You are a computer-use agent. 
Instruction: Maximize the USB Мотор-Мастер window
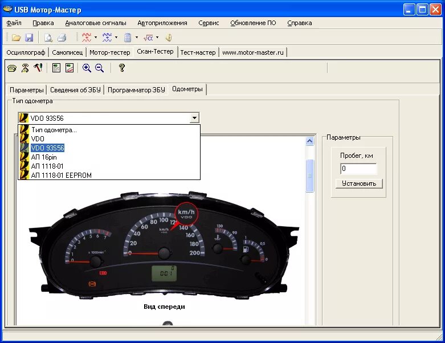point(422,10)
